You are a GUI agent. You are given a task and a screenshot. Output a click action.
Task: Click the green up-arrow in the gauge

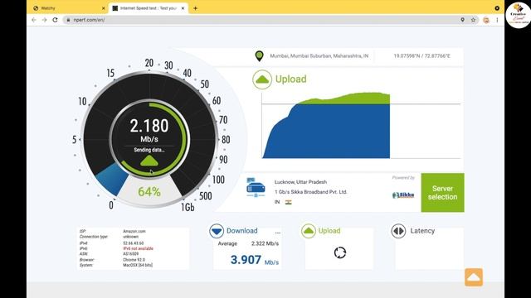[x=149, y=161]
